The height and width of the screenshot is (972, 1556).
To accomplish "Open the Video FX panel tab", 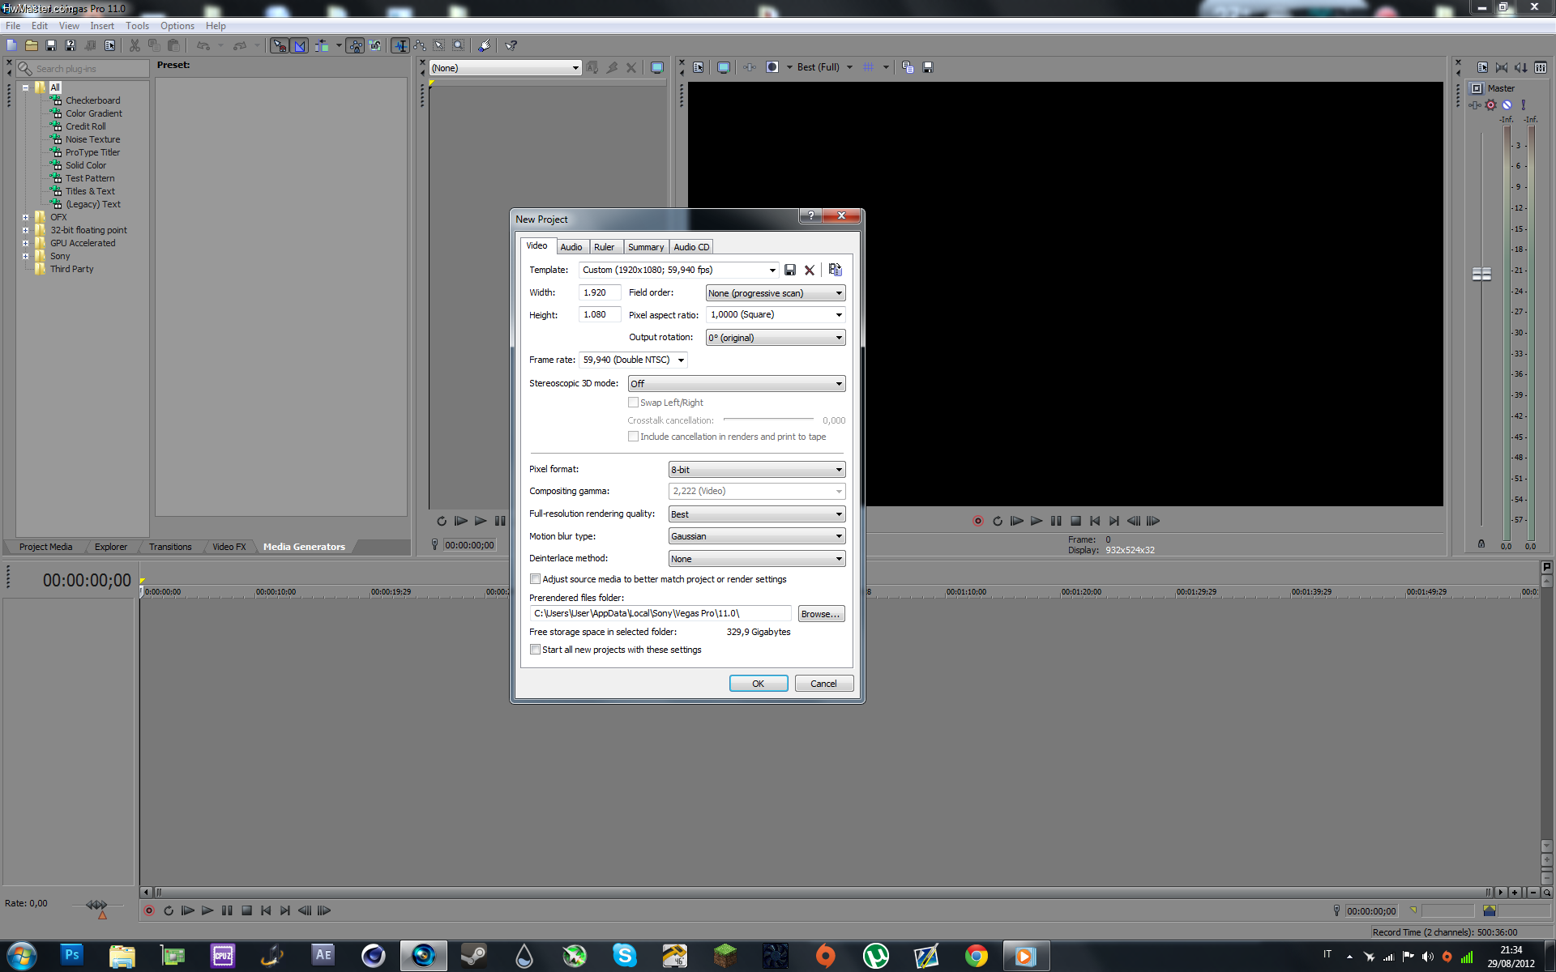I will pos(229,547).
